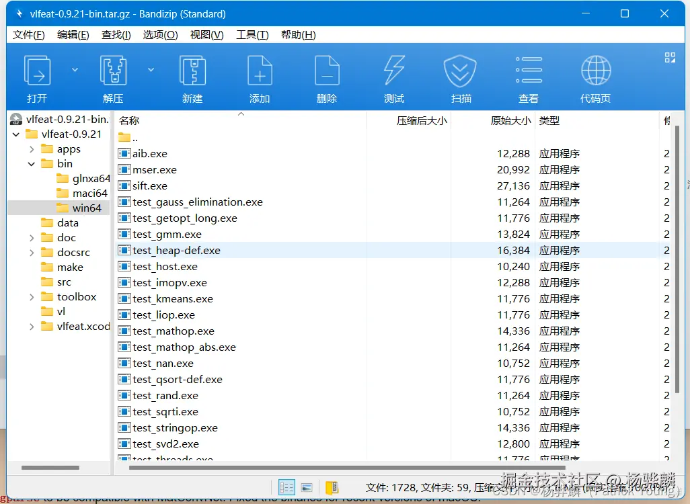
Task: Sort by the 压缩后大小 column header
Action: [409, 120]
